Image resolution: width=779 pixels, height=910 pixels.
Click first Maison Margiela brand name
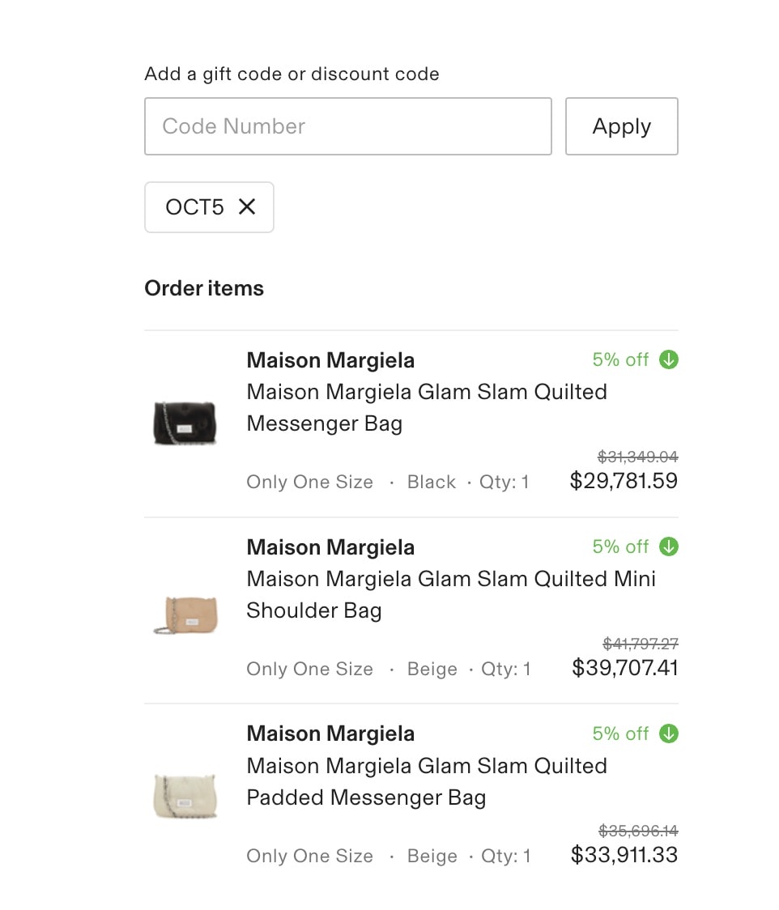[x=330, y=360]
